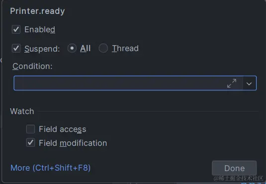Screen dimensions: 266x184
Task: Click the Field modification label
Action: point(73,143)
